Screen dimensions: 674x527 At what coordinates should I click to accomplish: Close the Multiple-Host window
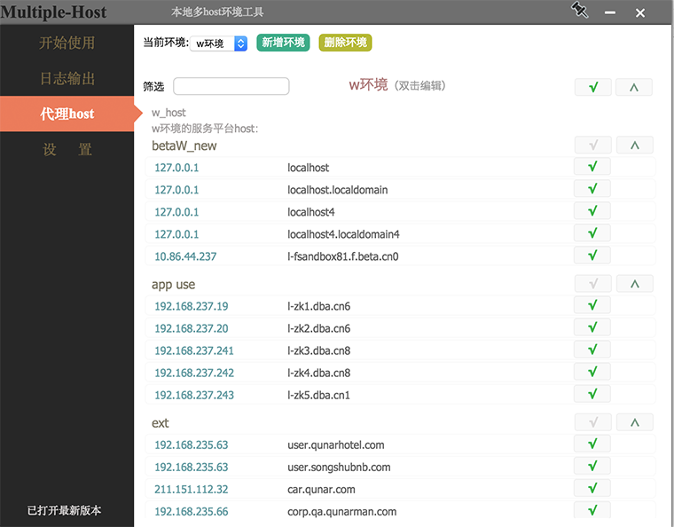click(640, 13)
